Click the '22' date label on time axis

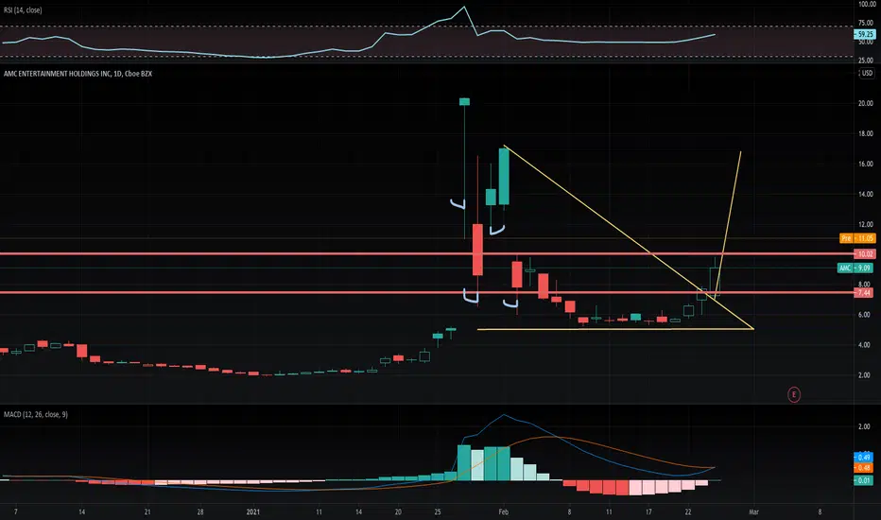(x=688, y=512)
